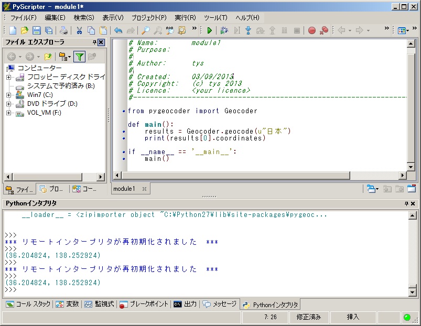Click the Undo arrow icon
The image size is (421, 326).
pyautogui.click(x=118, y=30)
